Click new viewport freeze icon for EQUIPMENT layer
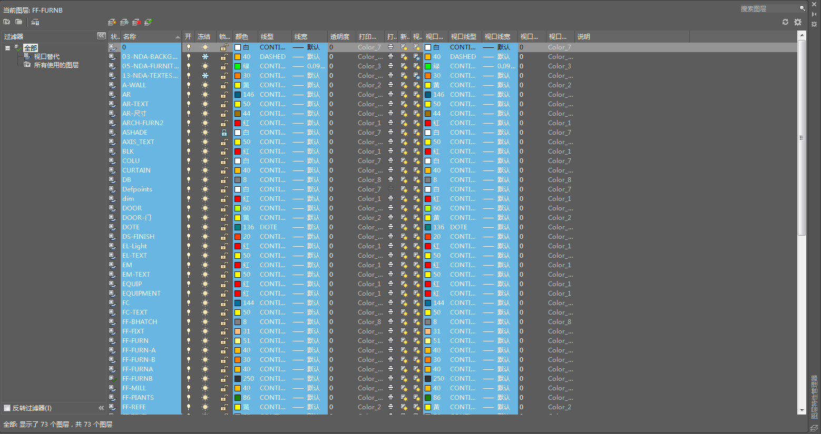 [404, 294]
